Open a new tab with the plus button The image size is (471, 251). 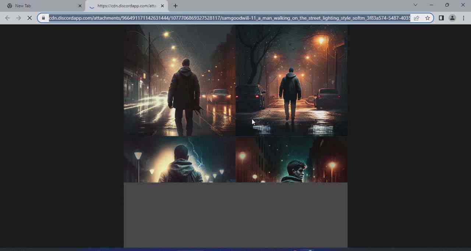pos(175,6)
